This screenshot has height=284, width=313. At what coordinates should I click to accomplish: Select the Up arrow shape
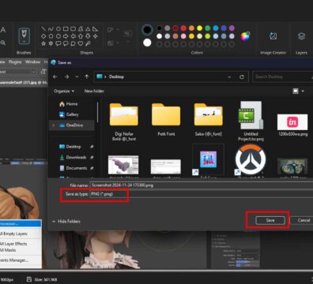coord(81,36)
